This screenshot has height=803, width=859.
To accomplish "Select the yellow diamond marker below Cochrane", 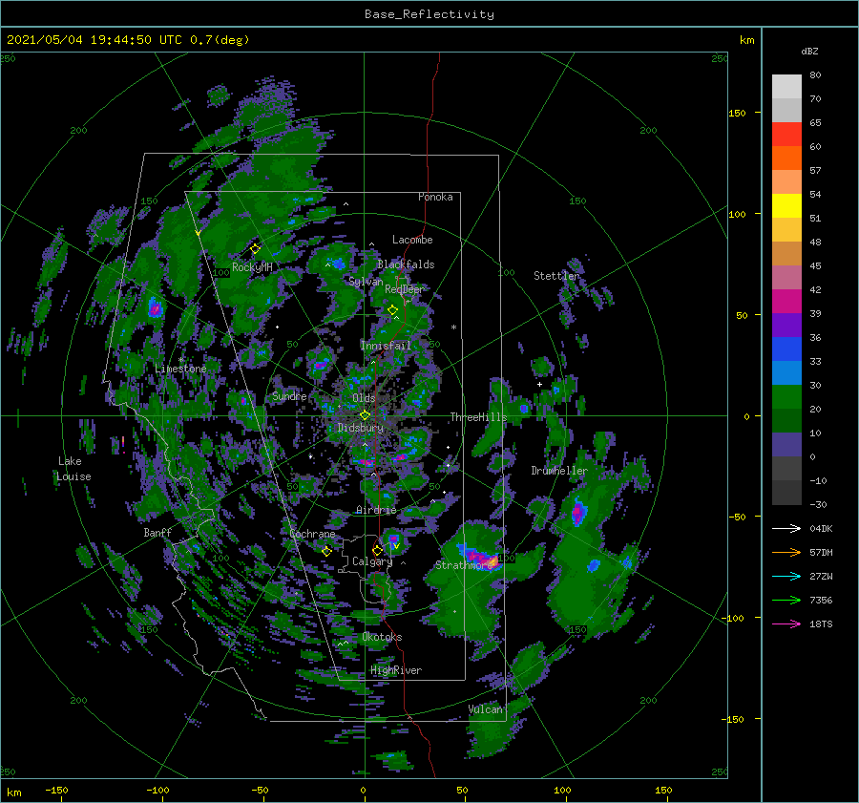I will point(326,552).
